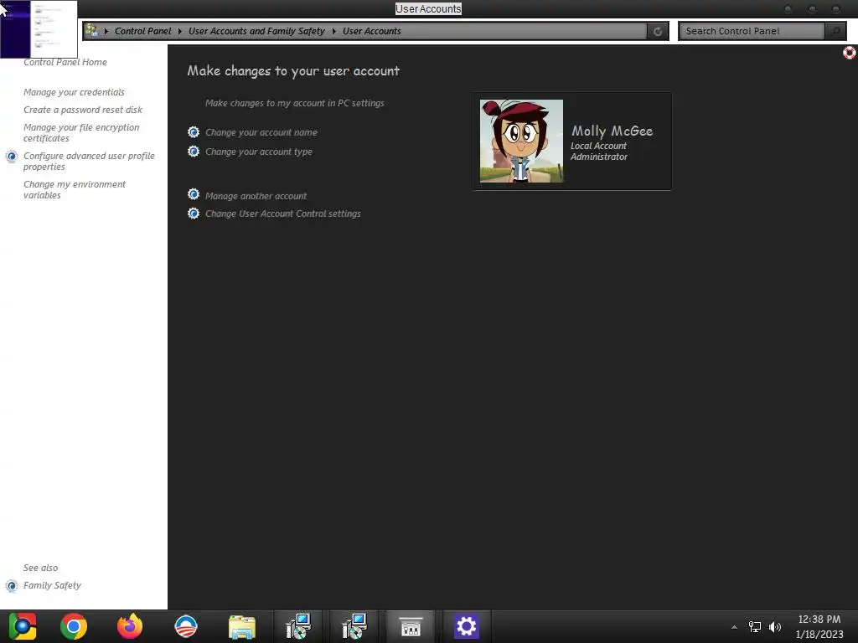Click the shield icon beside Manage another account

194,194
